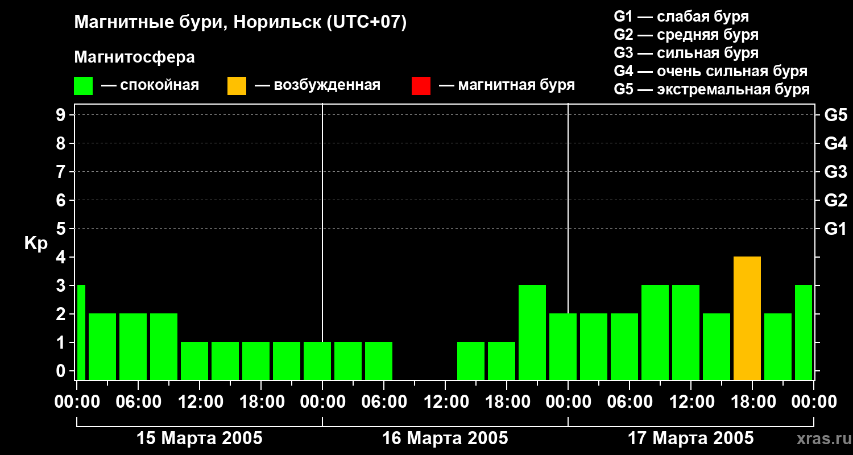
Task: Click the right-axis 'G4' scale label
Action: pos(835,143)
